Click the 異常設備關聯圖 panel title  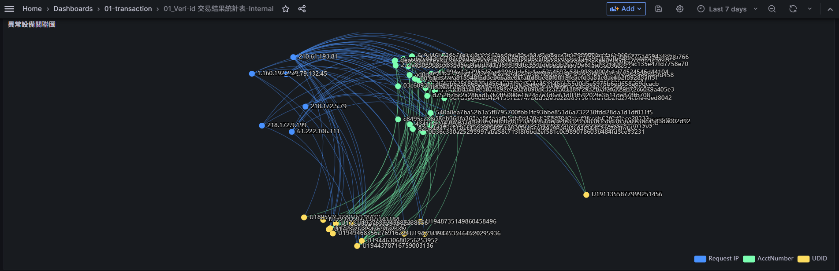point(32,25)
